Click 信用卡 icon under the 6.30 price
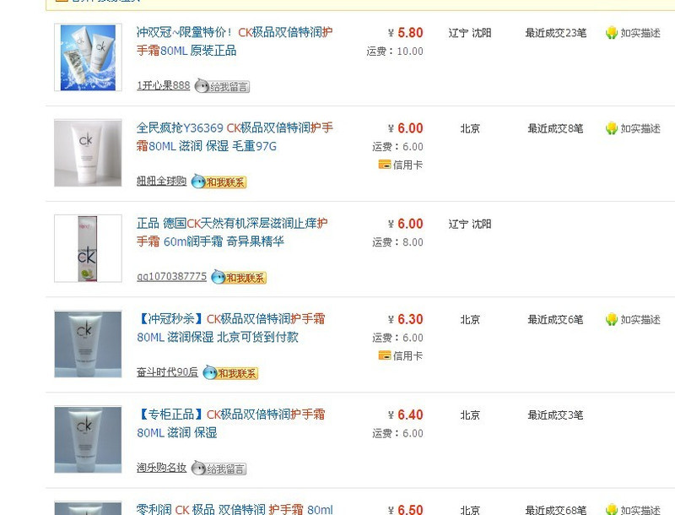675x515 pixels. (x=400, y=355)
